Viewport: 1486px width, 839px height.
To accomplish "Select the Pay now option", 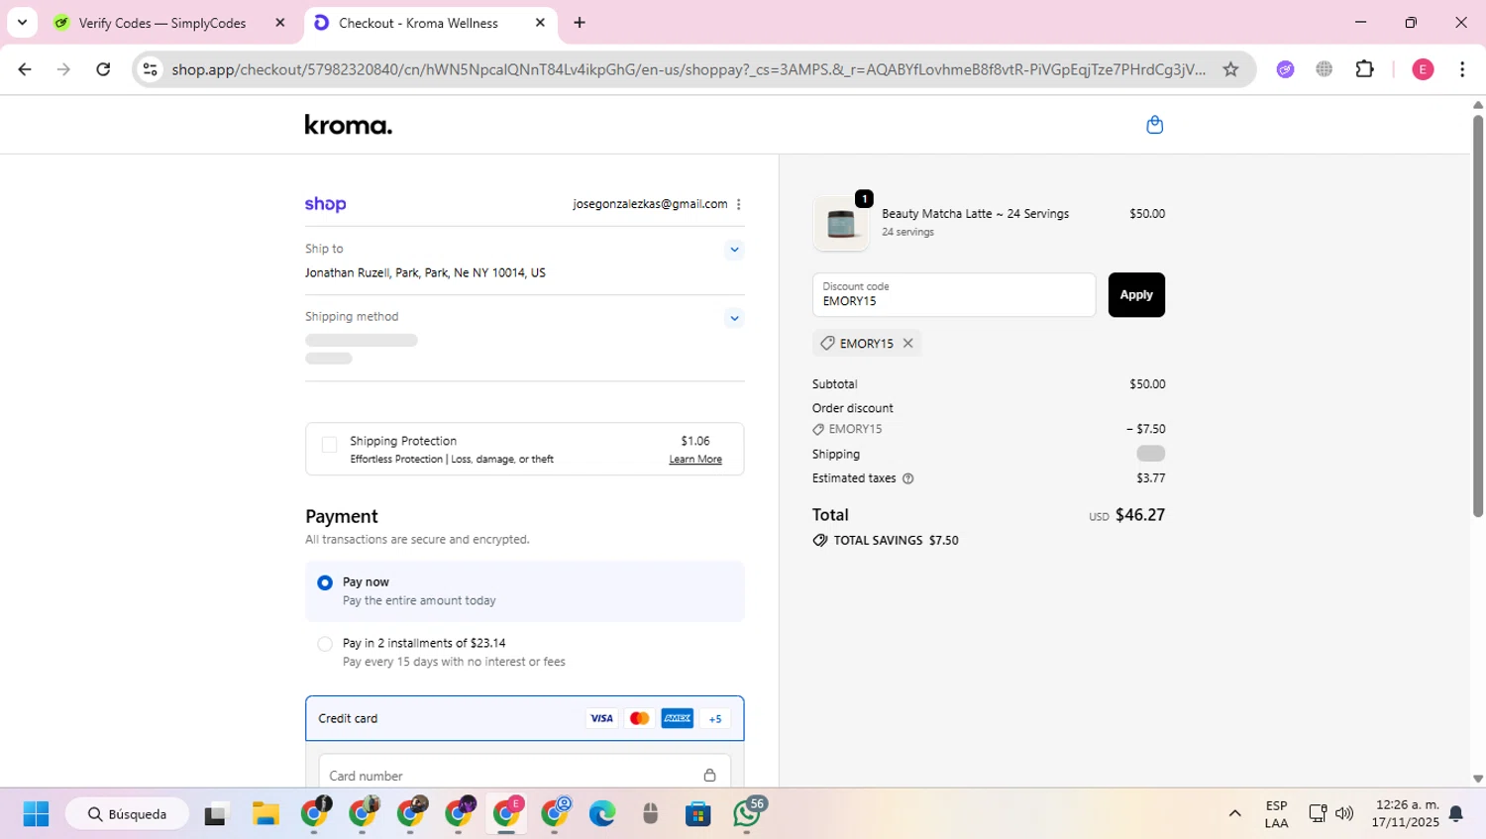I will point(325,582).
